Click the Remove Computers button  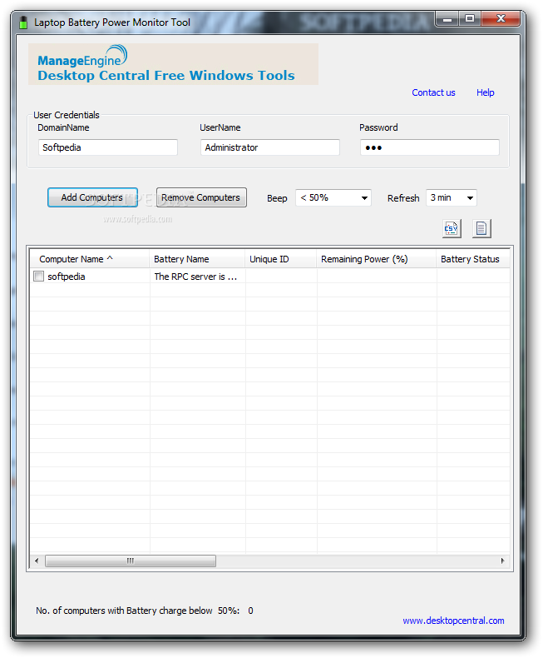(x=201, y=197)
